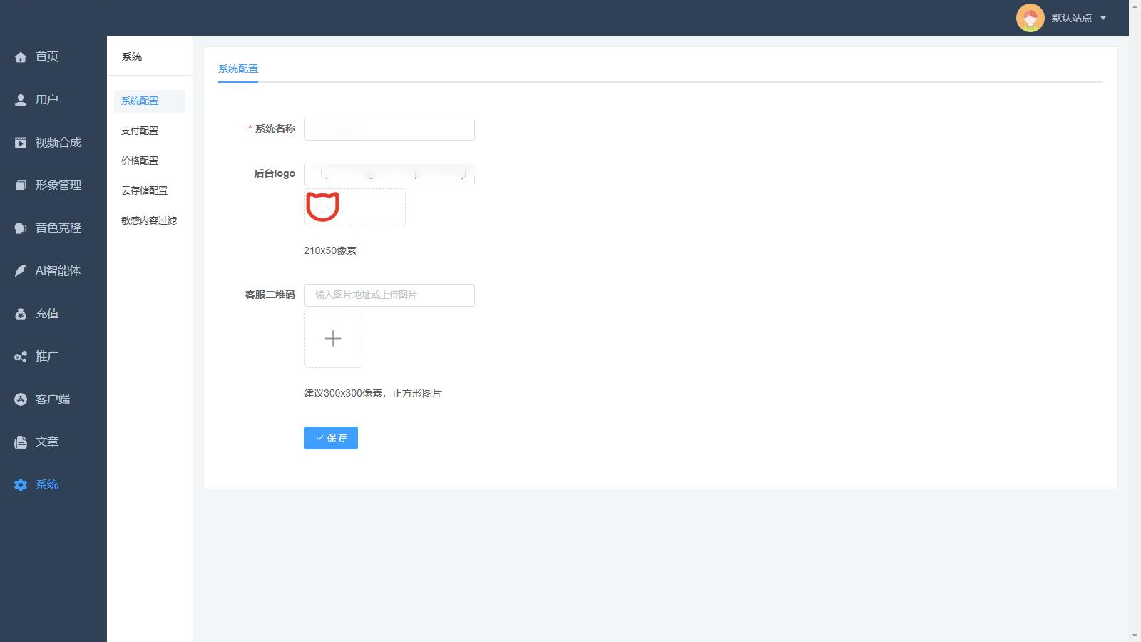Open 支付配置 in the submenu
Image resolution: width=1141 pixels, height=642 pixels.
coord(140,131)
